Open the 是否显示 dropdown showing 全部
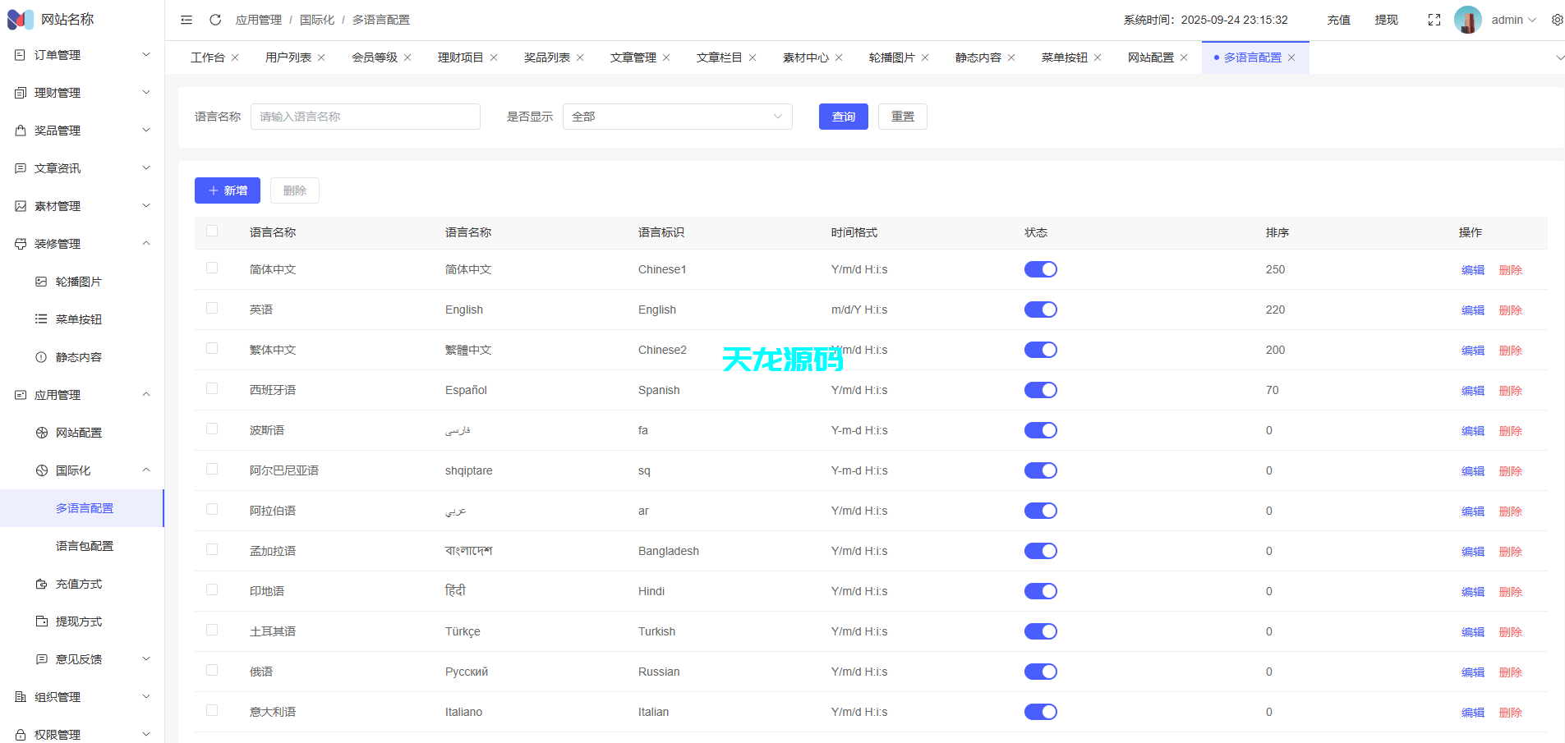Image resolution: width=1565 pixels, height=743 pixels. pos(676,116)
